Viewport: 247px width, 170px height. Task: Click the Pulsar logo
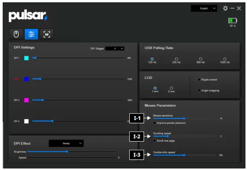[x=28, y=16]
